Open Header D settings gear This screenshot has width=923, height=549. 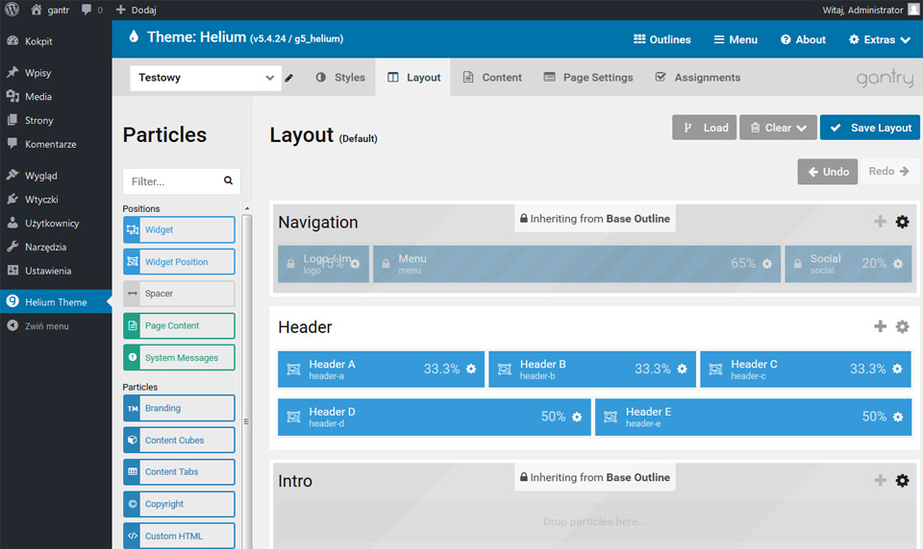pyautogui.click(x=577, y=417)
